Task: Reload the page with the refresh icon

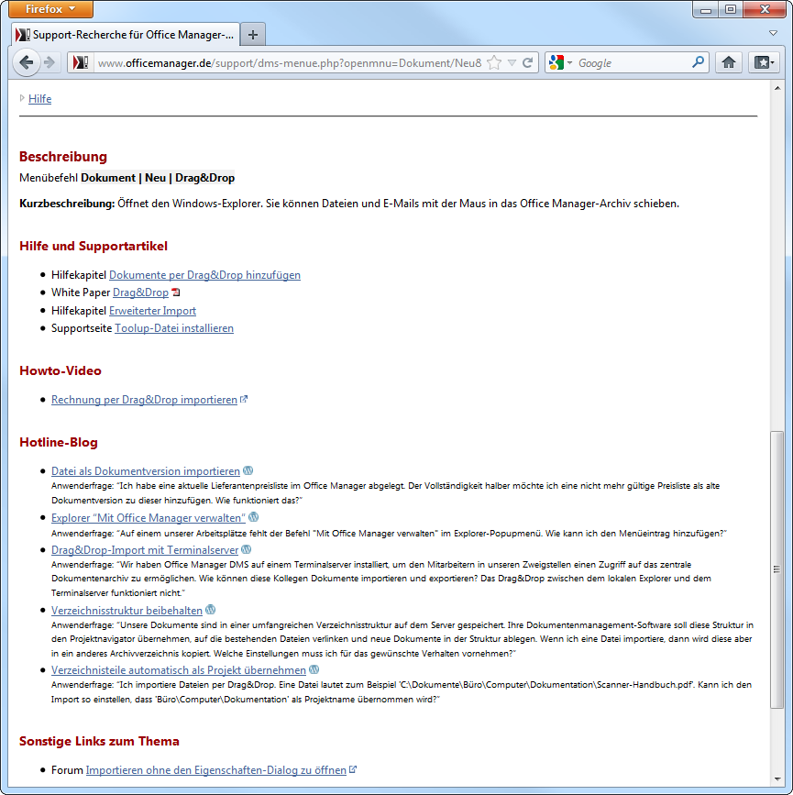Action: click(x=527, y=63)
